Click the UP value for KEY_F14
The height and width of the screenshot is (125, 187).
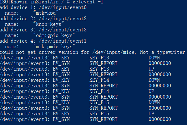click(151, 91)
